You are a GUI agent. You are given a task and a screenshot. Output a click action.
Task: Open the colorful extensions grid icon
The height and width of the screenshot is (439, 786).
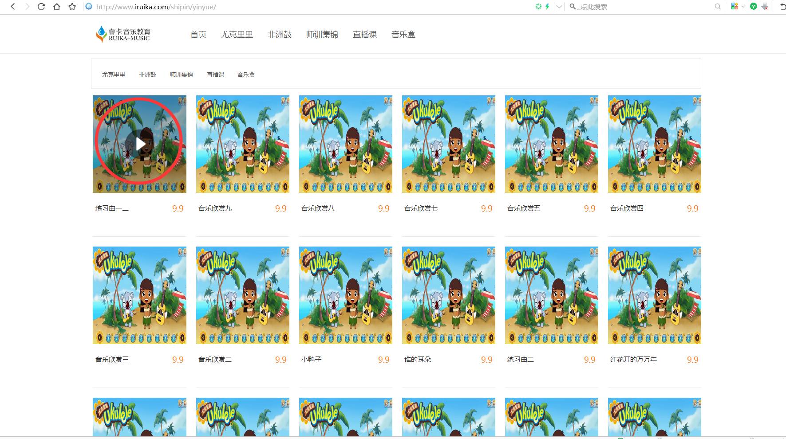(735, 6)
